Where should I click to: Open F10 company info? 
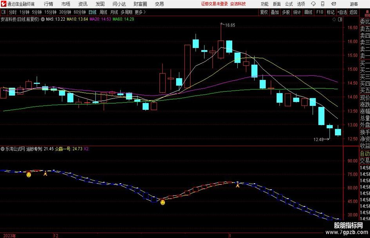click(320, 12)
